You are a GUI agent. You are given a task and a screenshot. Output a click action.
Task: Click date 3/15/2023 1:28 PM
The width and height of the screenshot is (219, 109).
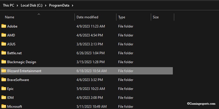91,62
